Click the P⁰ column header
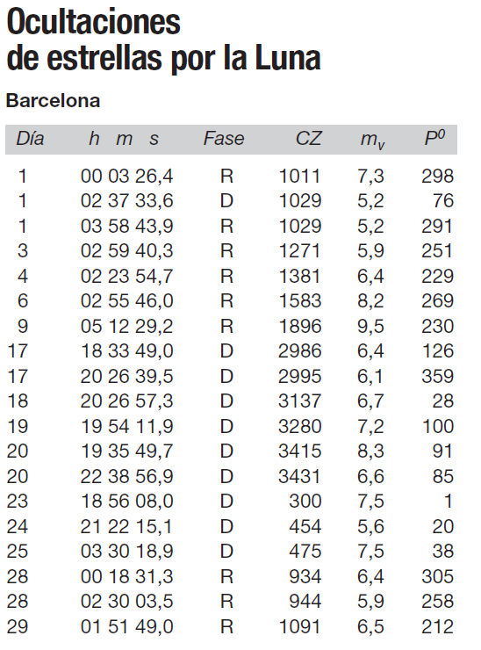Screen dimensions: 481x650 434,138
